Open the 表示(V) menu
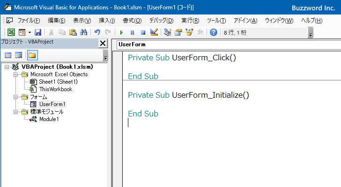Image resolution: width=341 pixels, height=187 pixels. [x=82, y=21]
